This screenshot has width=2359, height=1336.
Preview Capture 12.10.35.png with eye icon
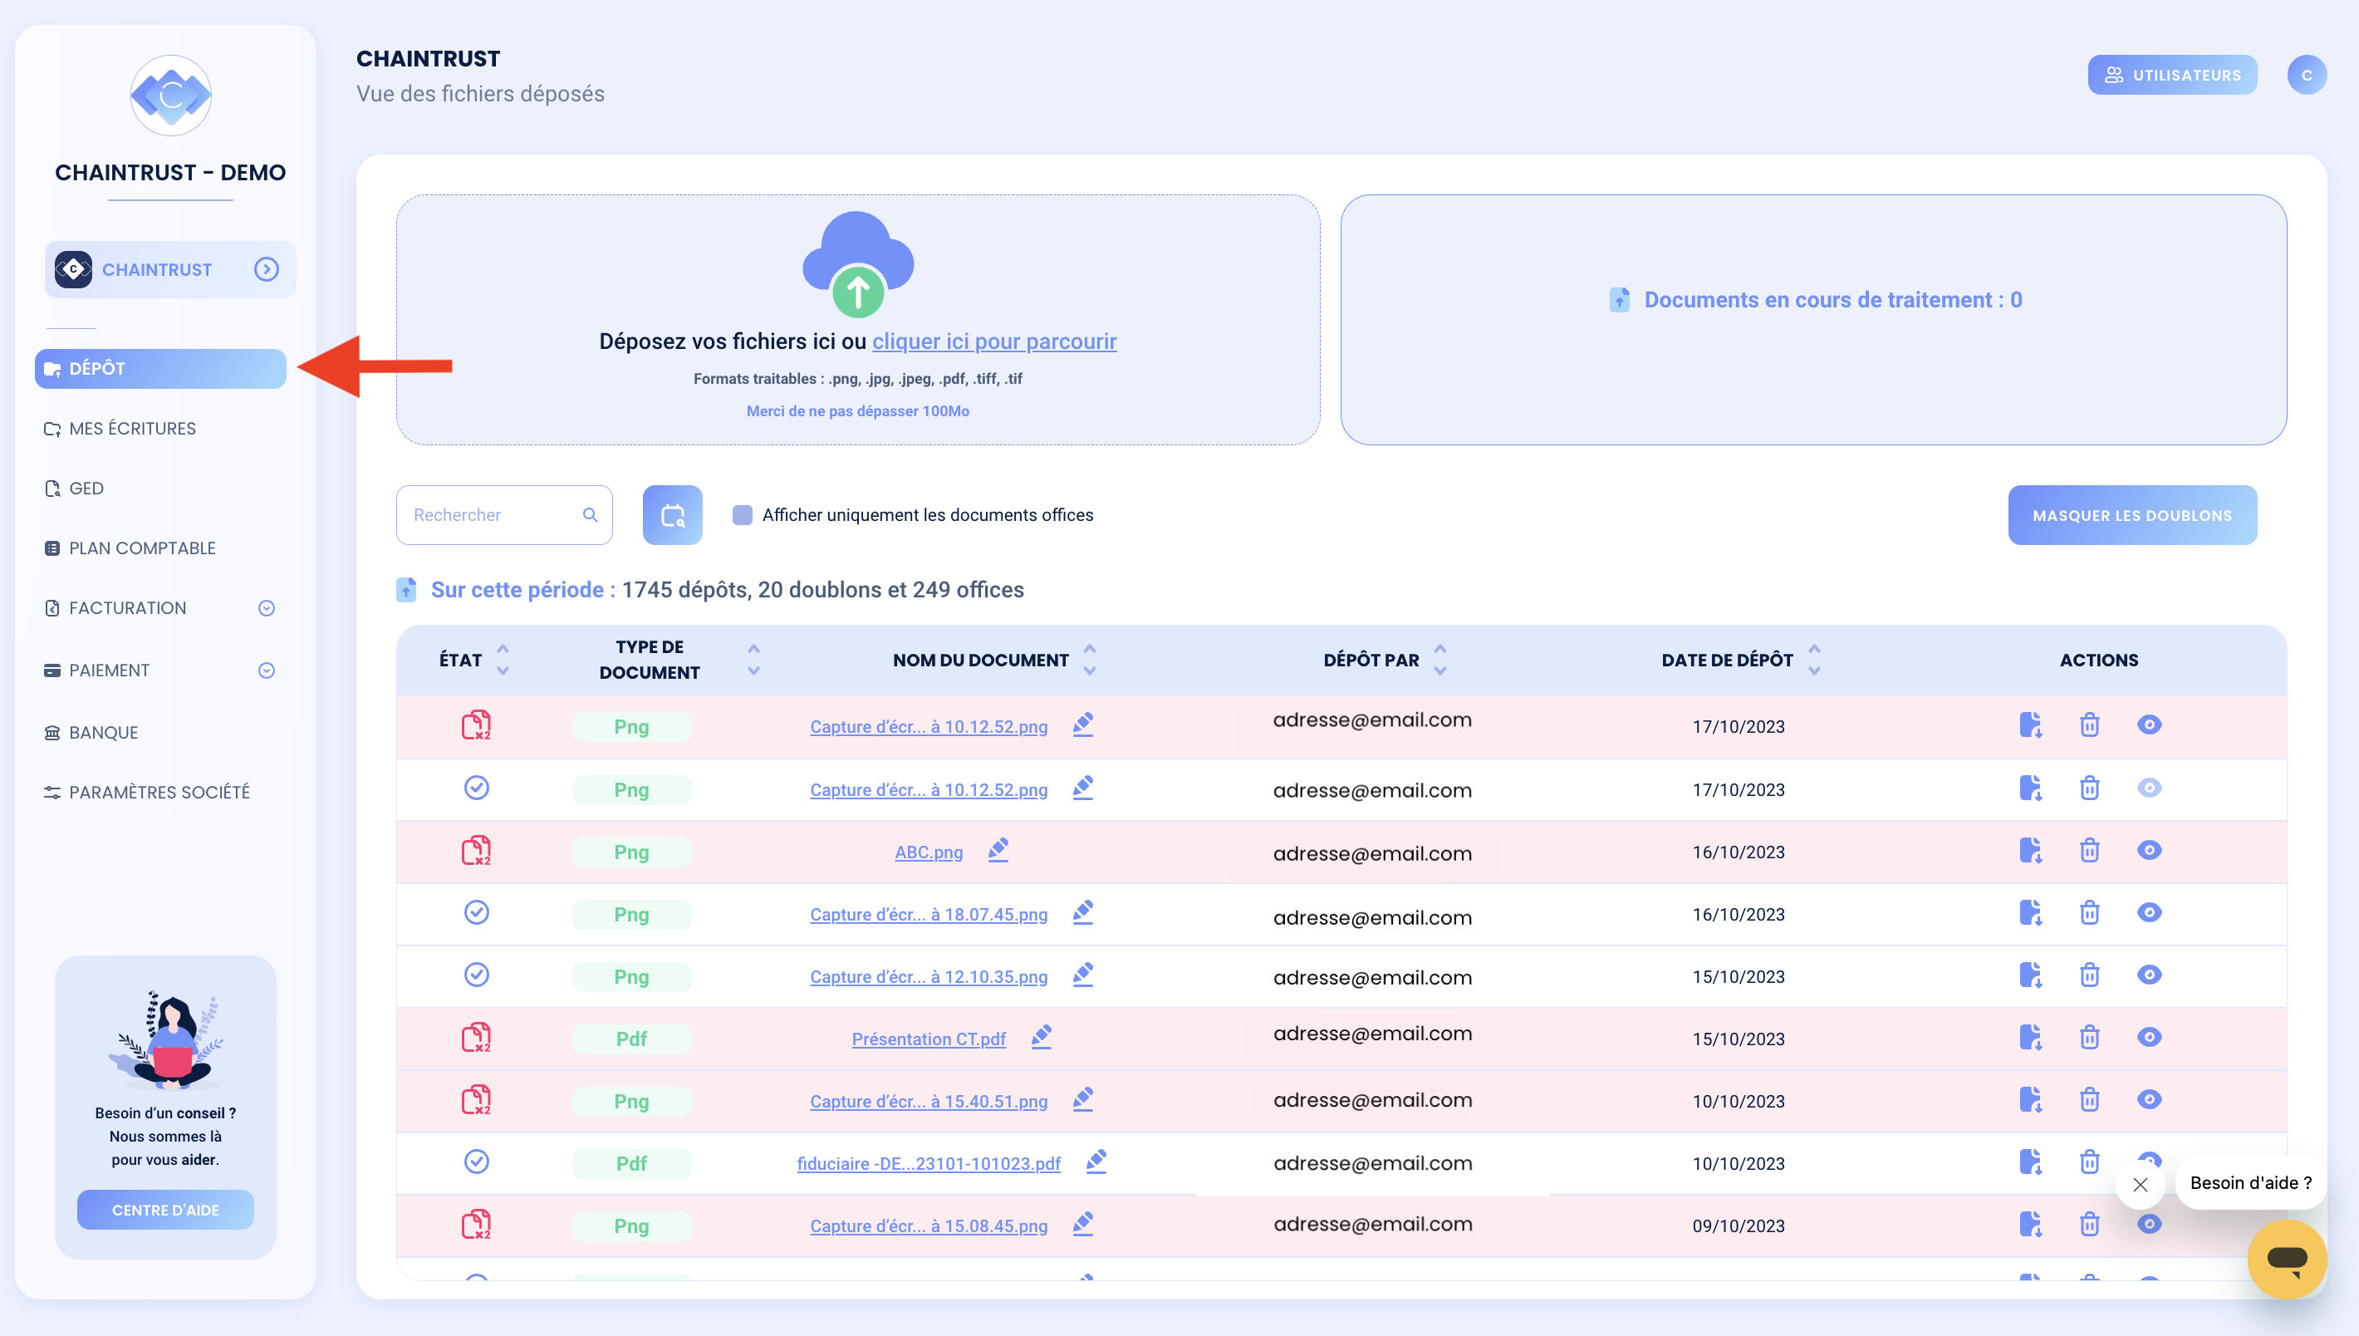[2149, 975]
